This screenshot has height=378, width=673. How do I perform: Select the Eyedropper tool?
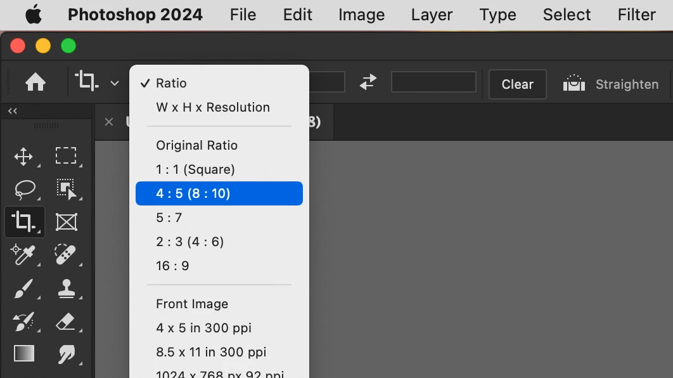coord(22,254)
